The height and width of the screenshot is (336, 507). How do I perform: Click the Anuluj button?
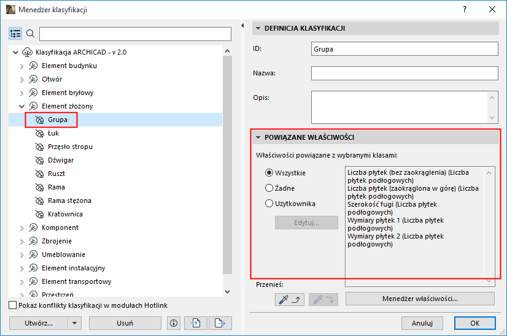tap(422, 323)
